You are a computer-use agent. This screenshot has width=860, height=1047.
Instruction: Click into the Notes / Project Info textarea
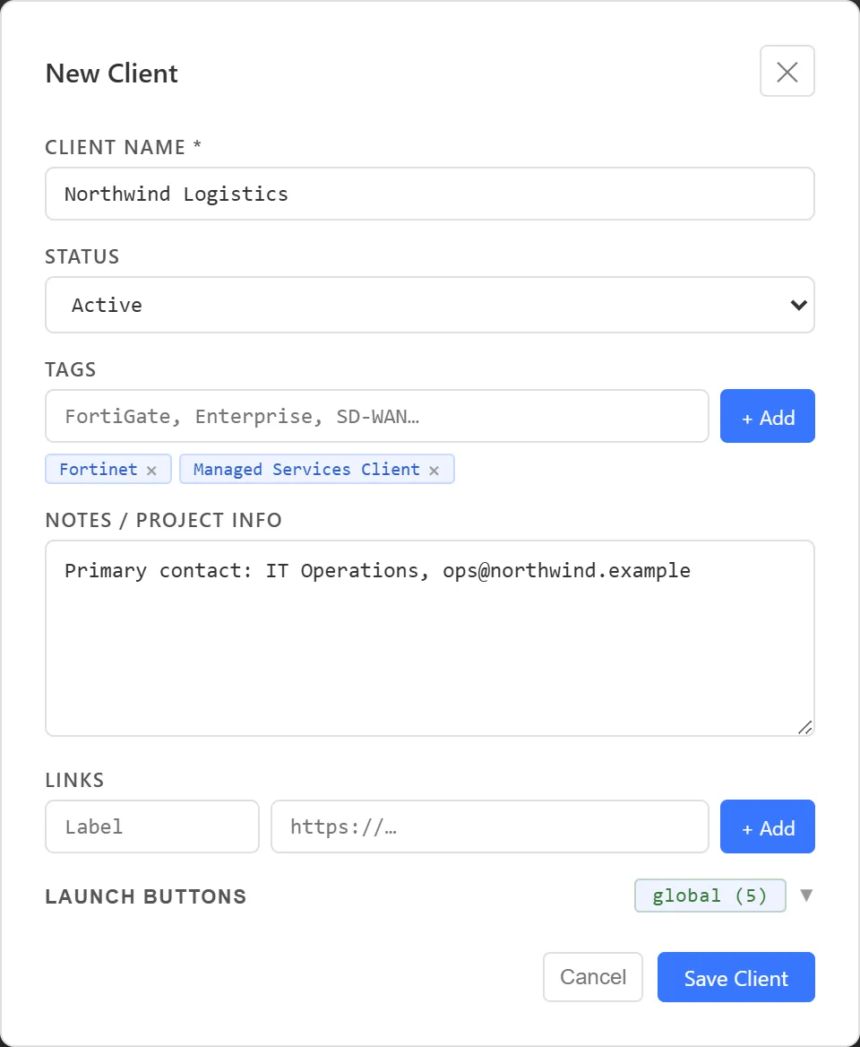pos(430,638)
